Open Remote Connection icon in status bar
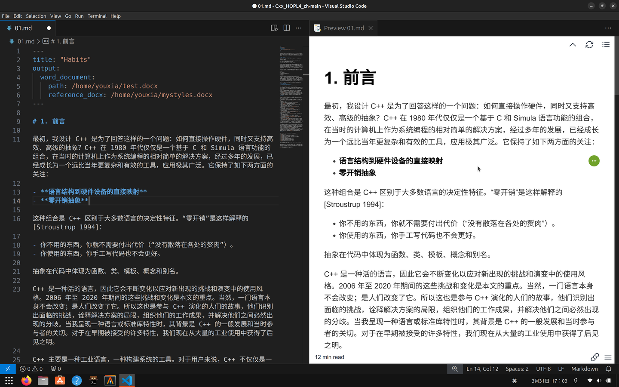 (x=7, y=369)
